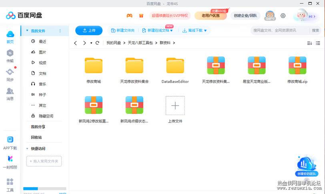Select 最近 in the sidebar
The image size is (325, 194).
click(42, 42)
